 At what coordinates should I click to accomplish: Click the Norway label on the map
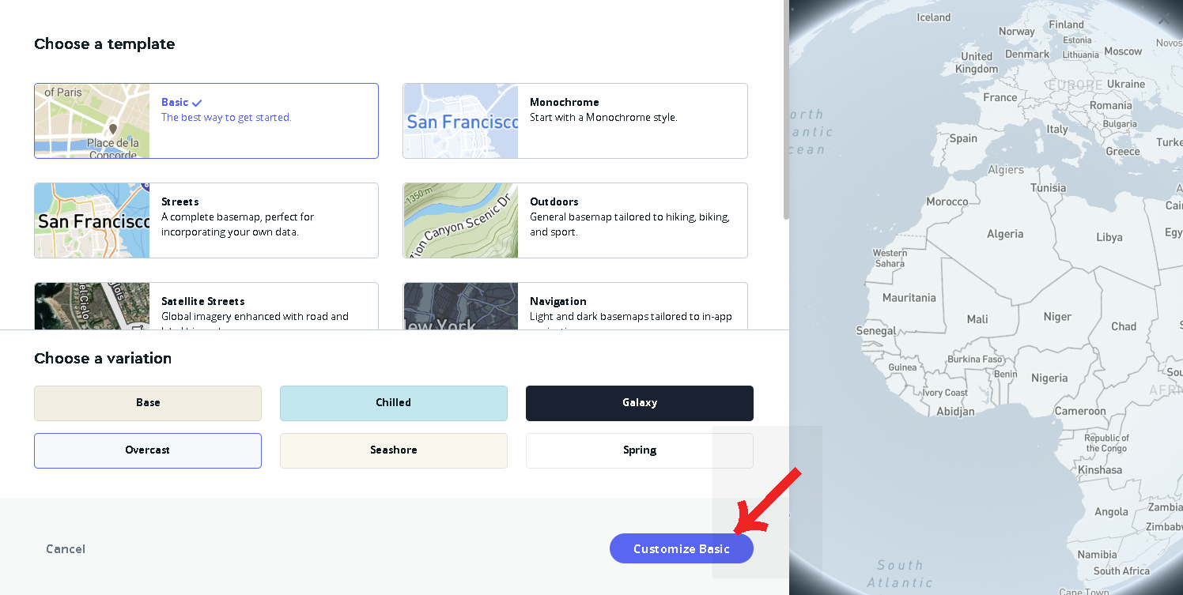coord(1017,32)
